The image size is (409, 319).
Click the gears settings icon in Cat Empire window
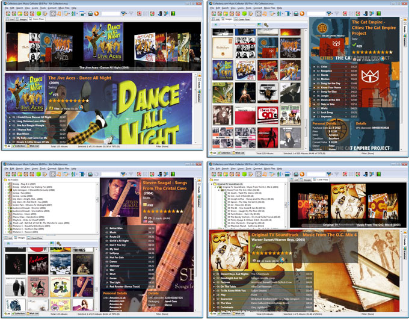pyautogui.click(x=266, y=25)
